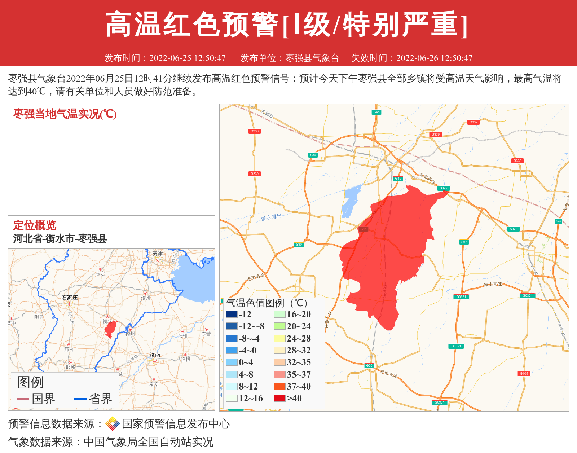577x453 pixels.
Task: Click the National Warning Center logo icon
Action: click(x=113, y=424)
